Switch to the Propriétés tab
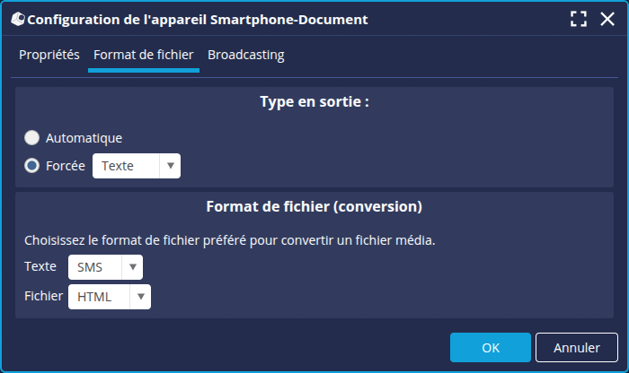The height and width of the screenshot is (373, 629). (x=49, y=55)
